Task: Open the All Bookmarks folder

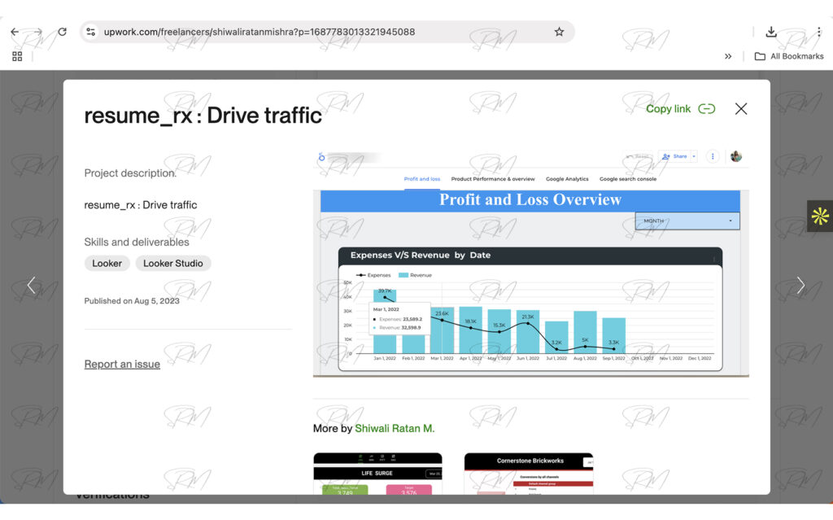Action: coord(789,56)
